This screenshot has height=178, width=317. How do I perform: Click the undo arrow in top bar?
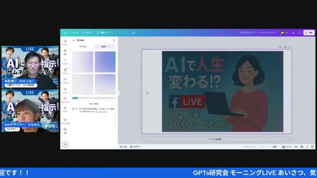[x=119, y=33]
